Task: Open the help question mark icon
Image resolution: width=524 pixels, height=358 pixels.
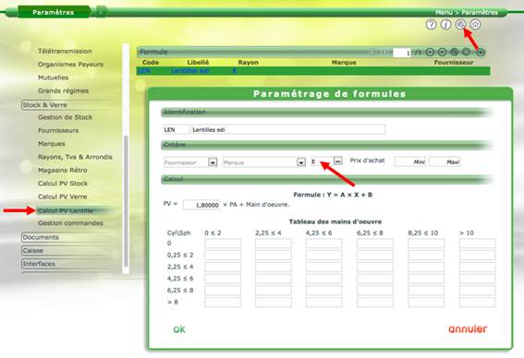Action: click(x=431, y=24)
